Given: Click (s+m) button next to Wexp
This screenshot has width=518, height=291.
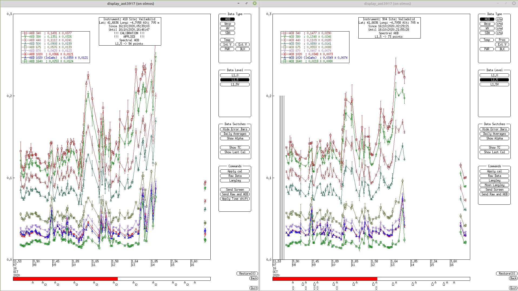Looking at the screenshot, I should point(499,24).
